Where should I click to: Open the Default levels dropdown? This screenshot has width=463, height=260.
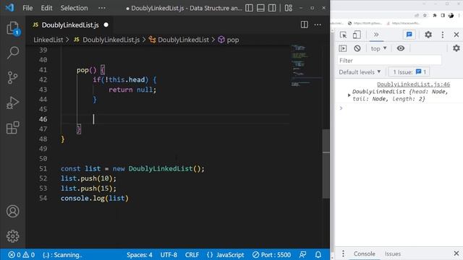click(x=360, y=72)
